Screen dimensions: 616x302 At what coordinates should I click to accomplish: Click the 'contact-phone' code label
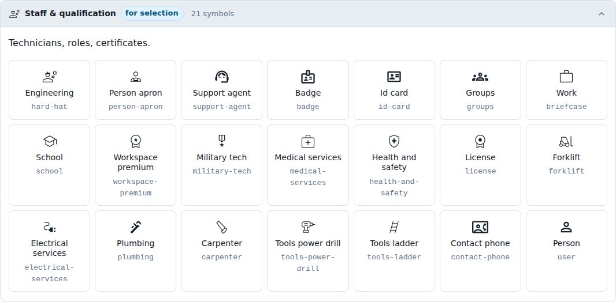[480, 257]
